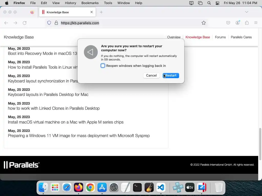Open Install macOS virtual machine article
Viewport: 262px width, 196px height.
(66, 122)
